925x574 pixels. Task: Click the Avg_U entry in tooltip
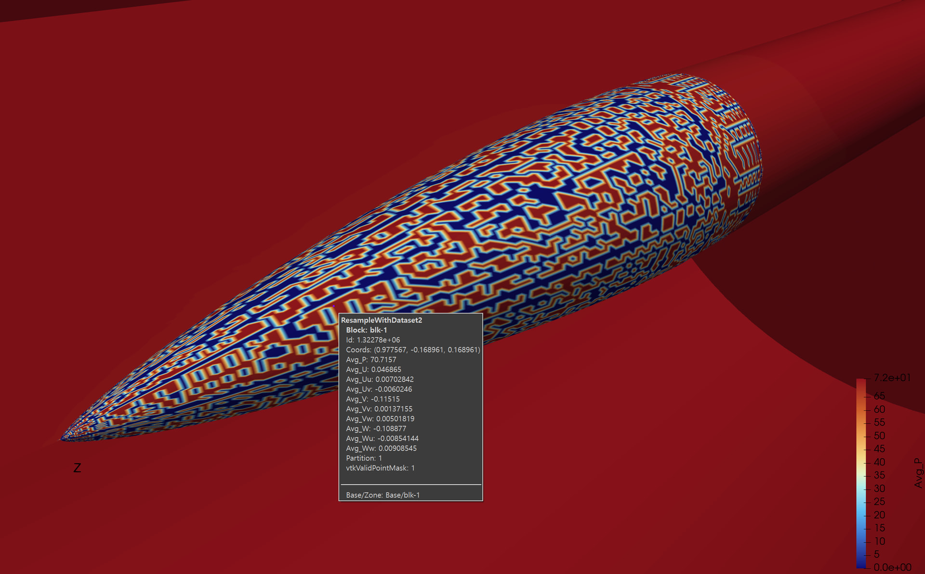(373, 370)
